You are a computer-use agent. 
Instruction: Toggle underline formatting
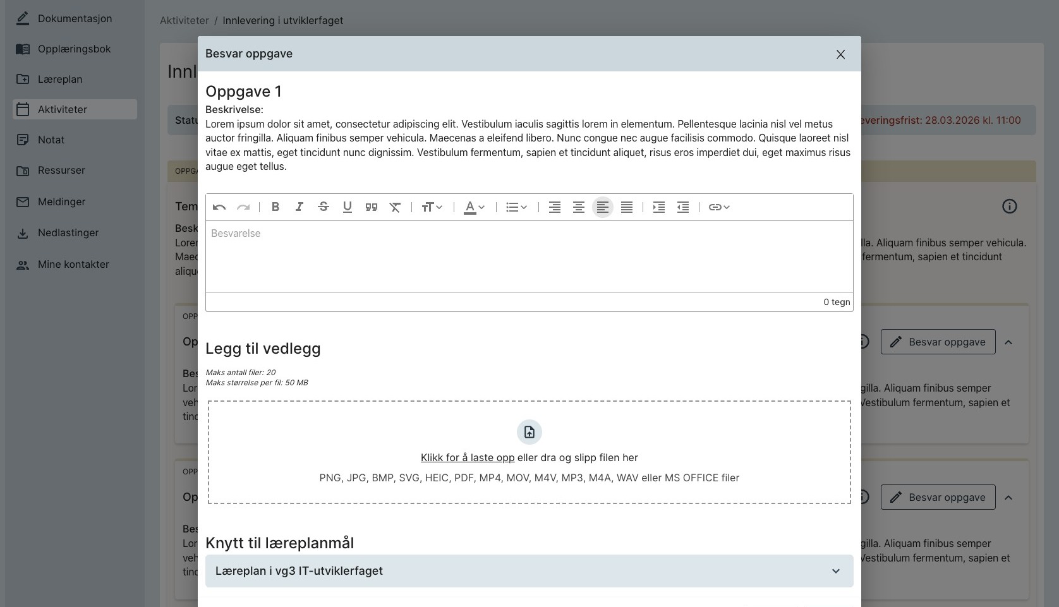point(347,207)
